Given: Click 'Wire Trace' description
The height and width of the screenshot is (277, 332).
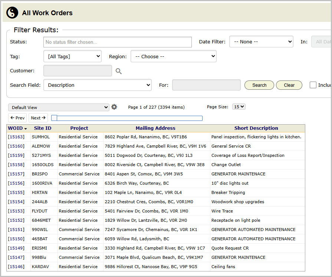Looking at the screenshot, I should [x=222, y=211].
